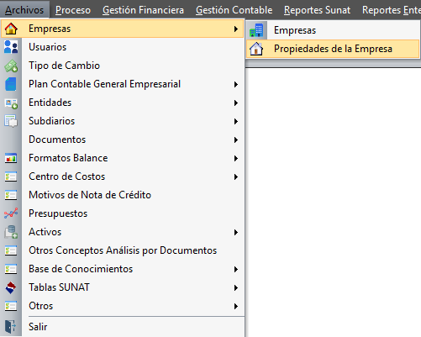
Task: Open the Reportes Sunat menu
Action: 317,10
